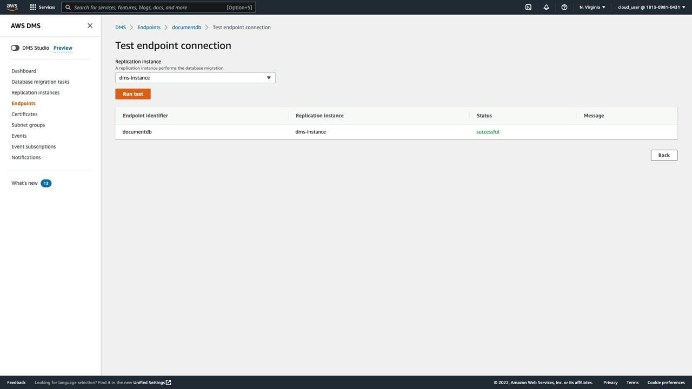Open the Services grid menu
The height and width of the screenshot is (389, 692).
[42, 7]
